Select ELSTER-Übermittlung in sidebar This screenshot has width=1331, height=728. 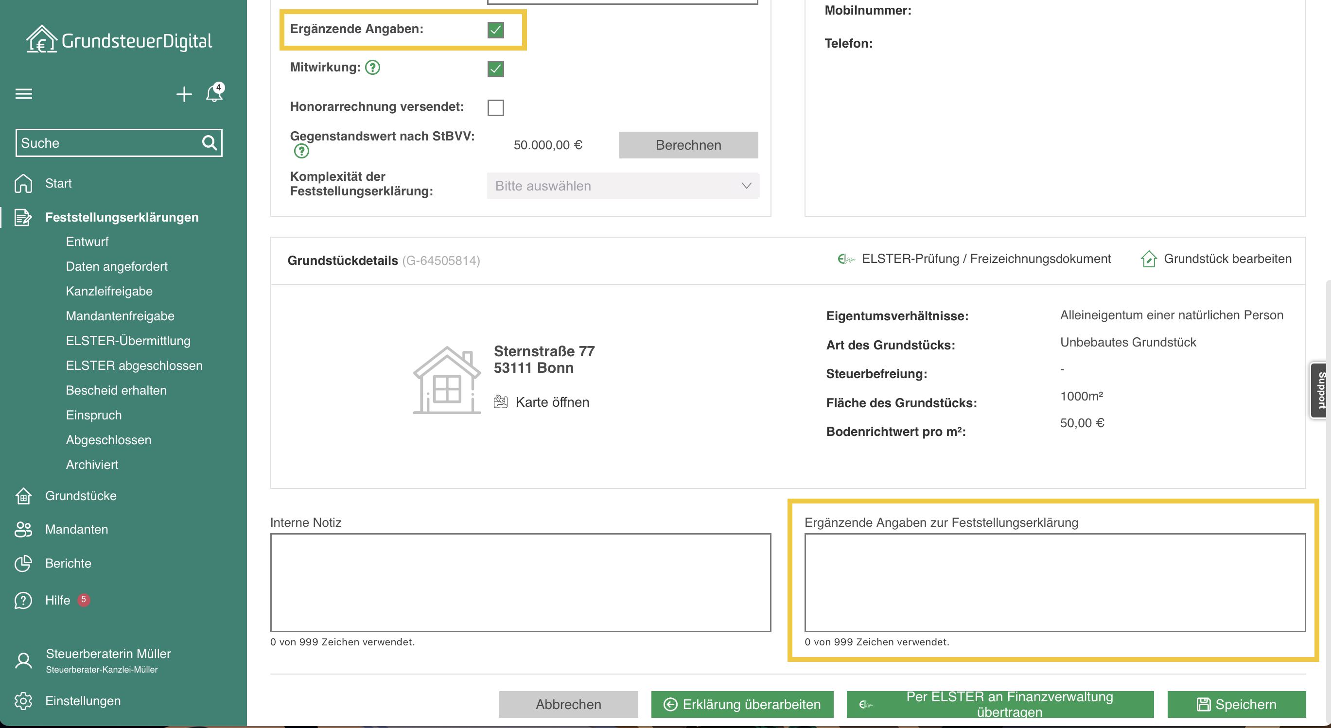[128, 341]
